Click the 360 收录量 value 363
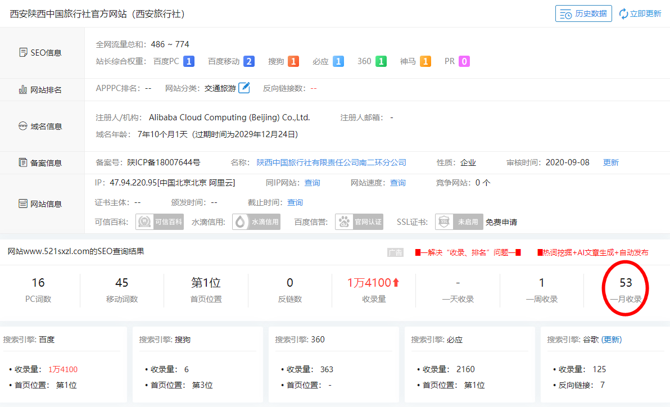 [327, 369]
